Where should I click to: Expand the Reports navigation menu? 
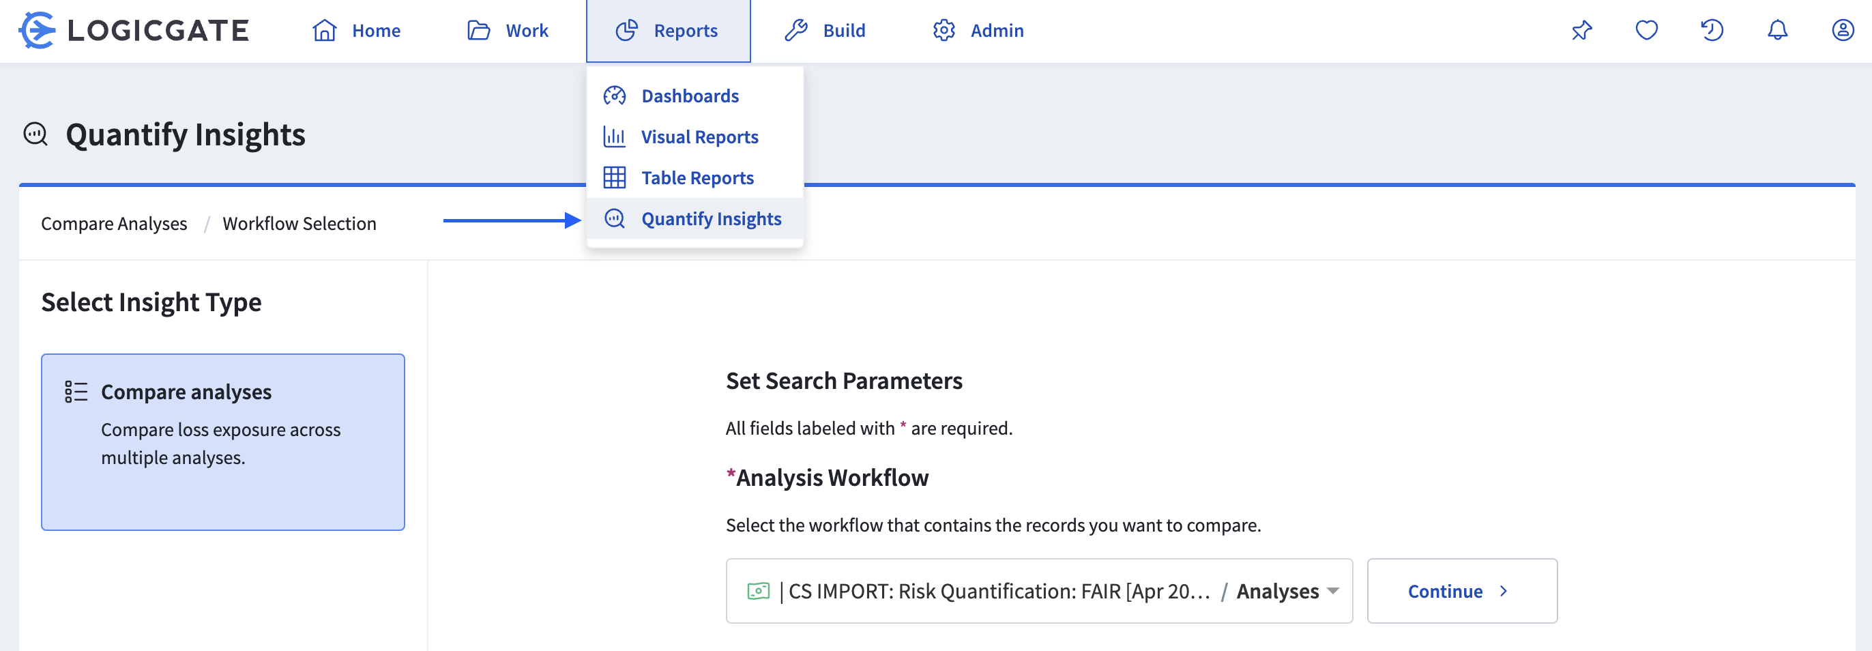[668, 31]
